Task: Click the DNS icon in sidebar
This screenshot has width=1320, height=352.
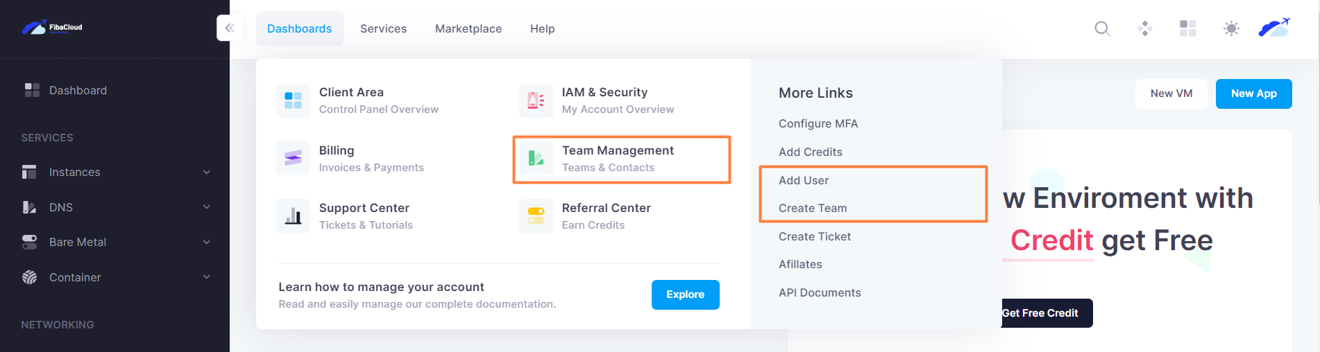Action: [x=29, y=207]
